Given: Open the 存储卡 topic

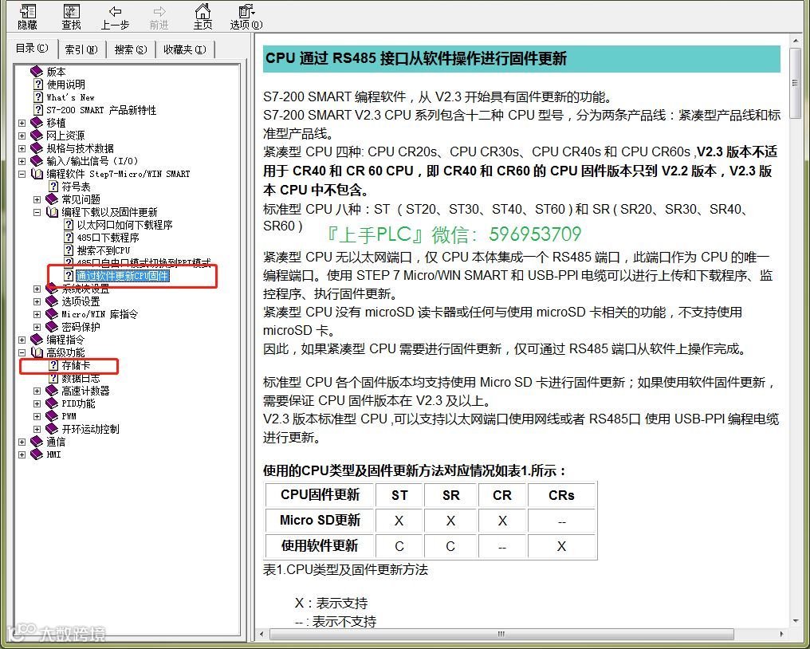Looking at the screenshot, I should tap(76, 365).
